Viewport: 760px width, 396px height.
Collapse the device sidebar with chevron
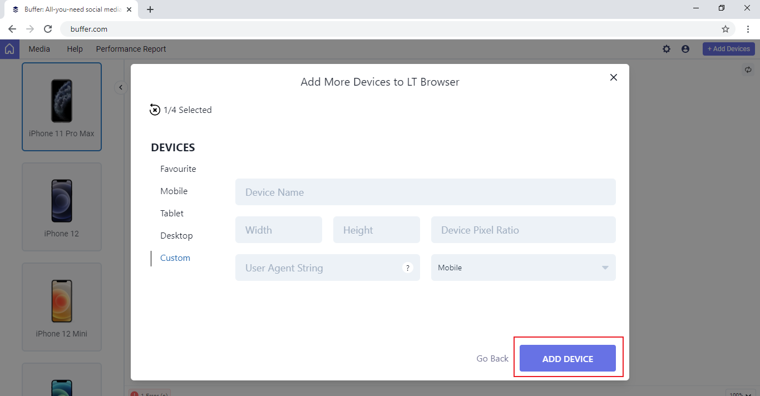point(121,87)
